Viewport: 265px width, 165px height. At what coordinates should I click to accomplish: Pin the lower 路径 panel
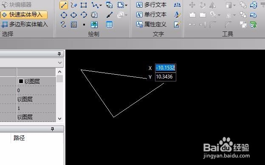pos(52,129)
